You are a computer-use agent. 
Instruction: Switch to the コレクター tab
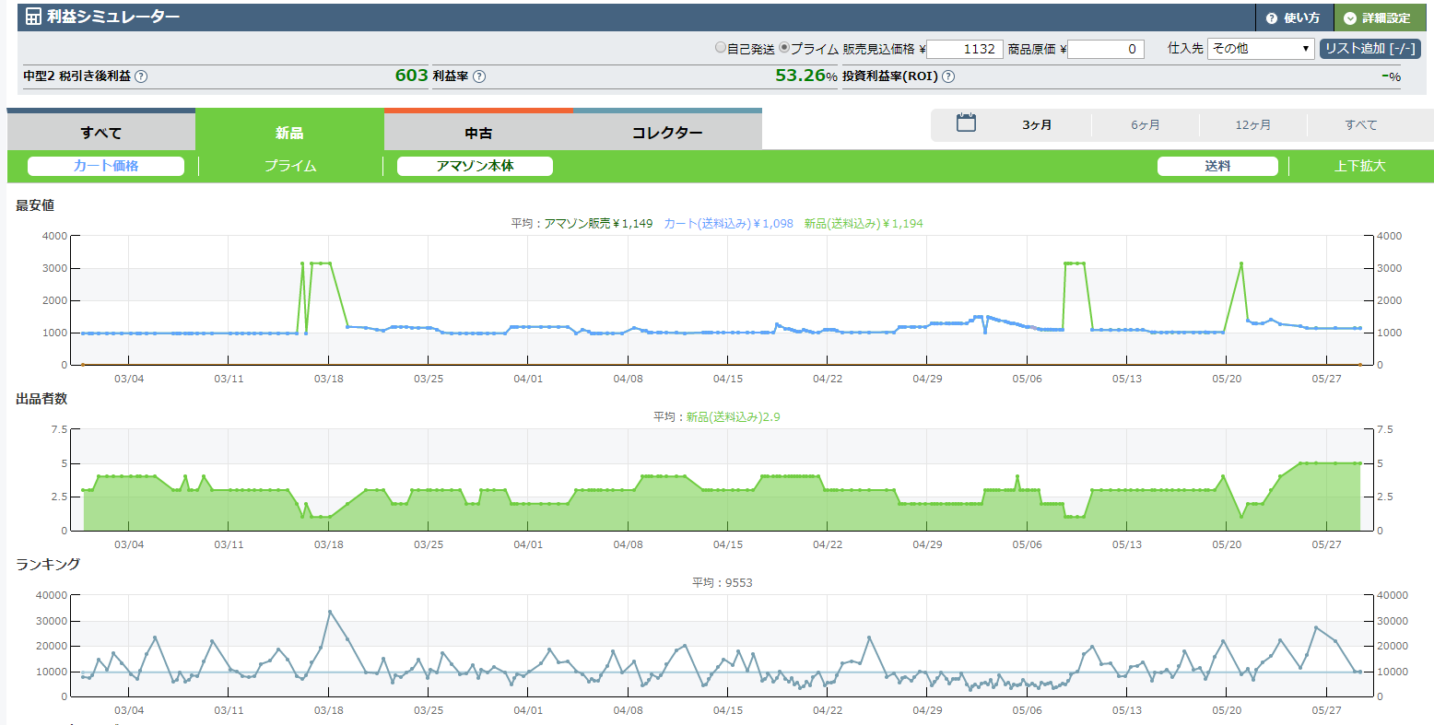coord(667,133)
